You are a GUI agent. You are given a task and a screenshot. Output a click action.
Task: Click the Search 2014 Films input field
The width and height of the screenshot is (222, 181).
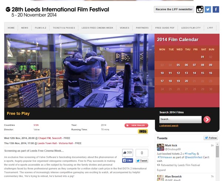[x=181, y=119]
